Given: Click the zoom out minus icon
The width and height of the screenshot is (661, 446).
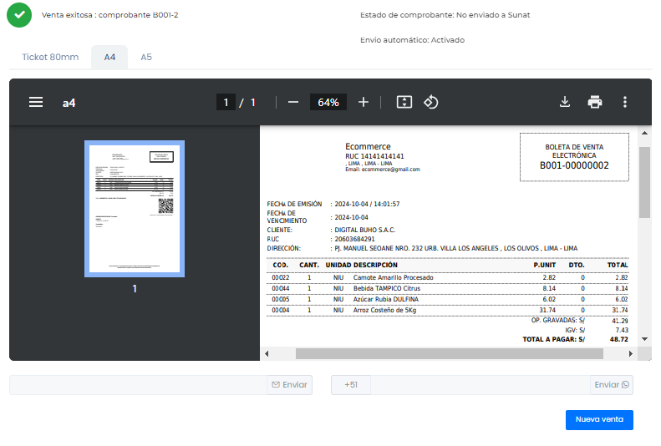Looking at the screenshot, I should pyautogui.click(x=293, y=102).
